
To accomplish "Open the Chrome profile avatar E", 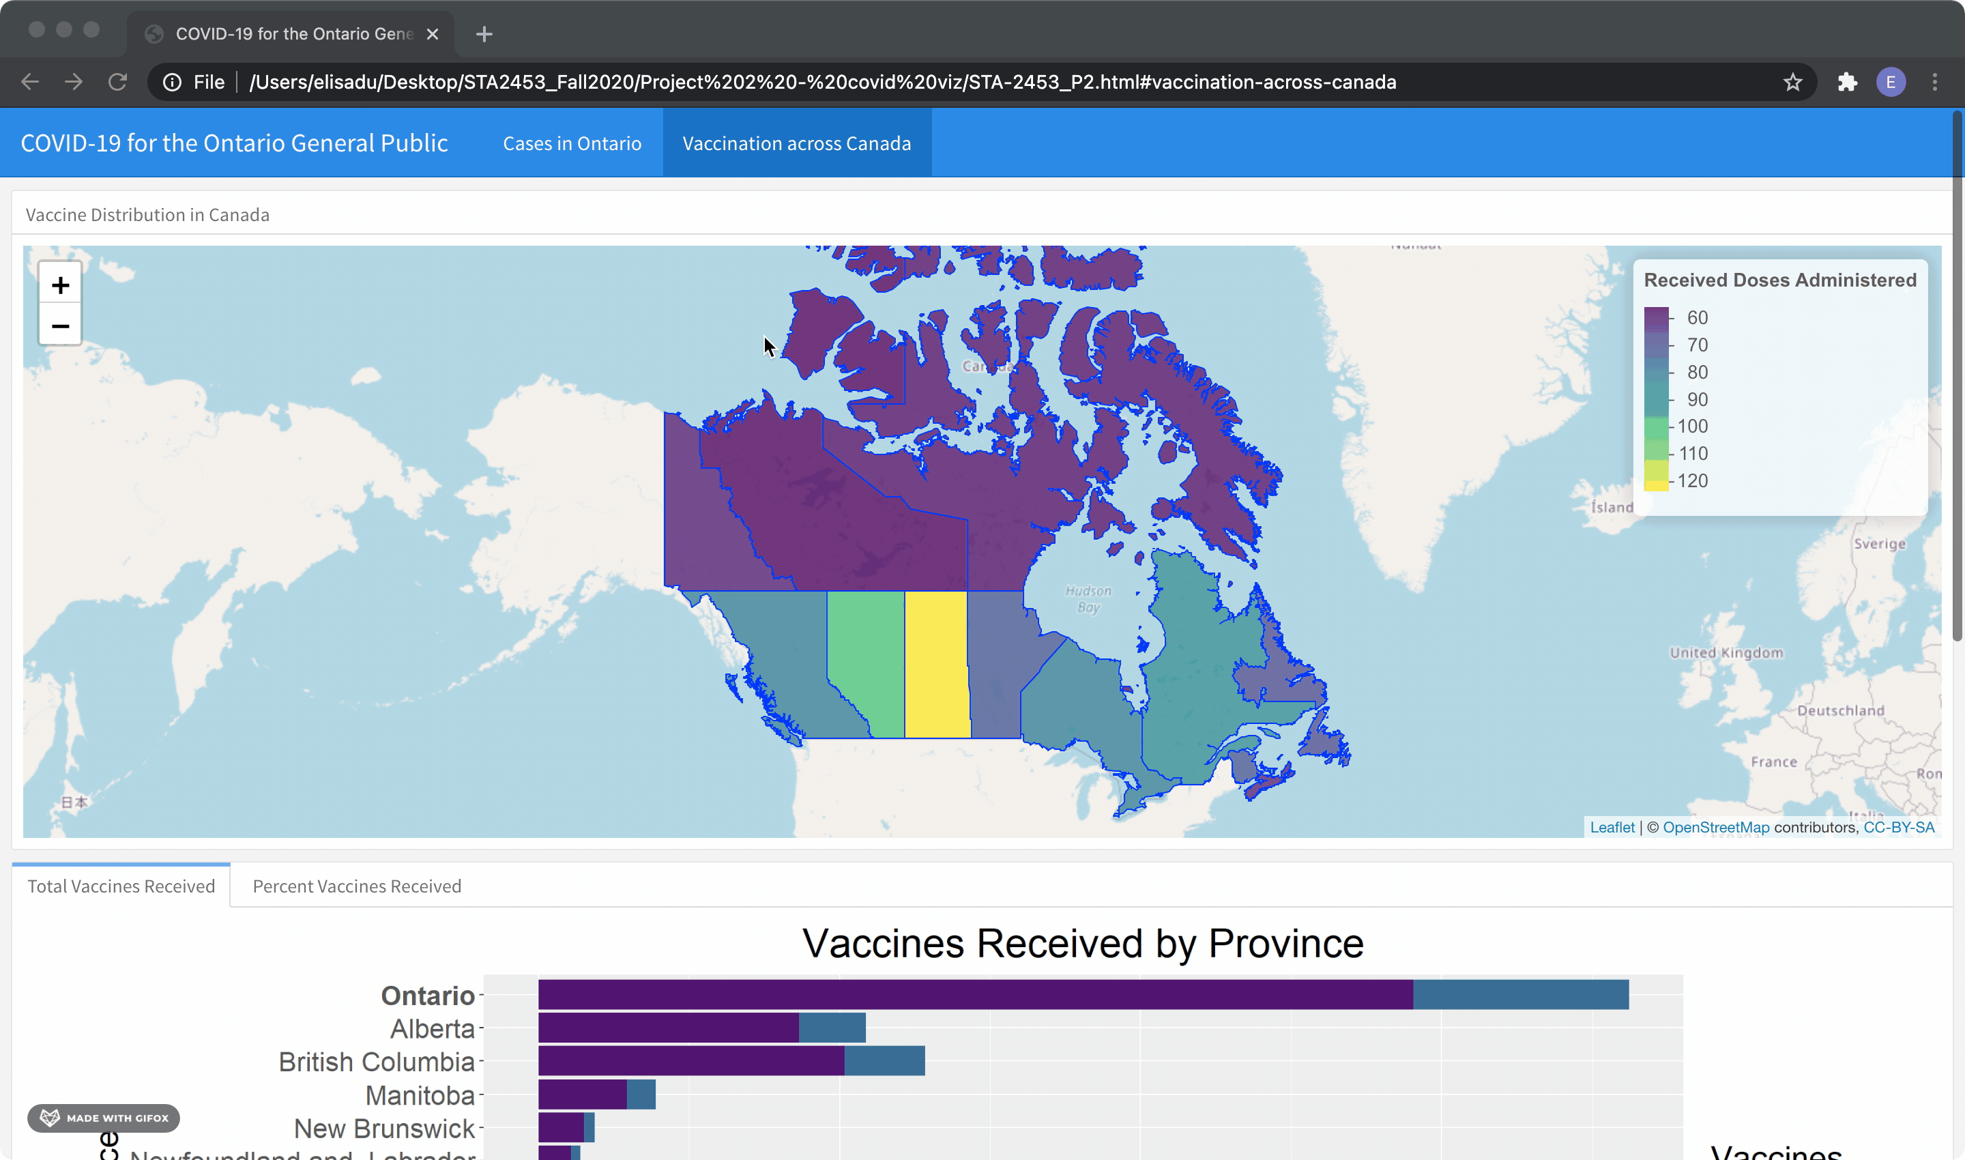I will pyautogui.click(x=1890, y=82).
